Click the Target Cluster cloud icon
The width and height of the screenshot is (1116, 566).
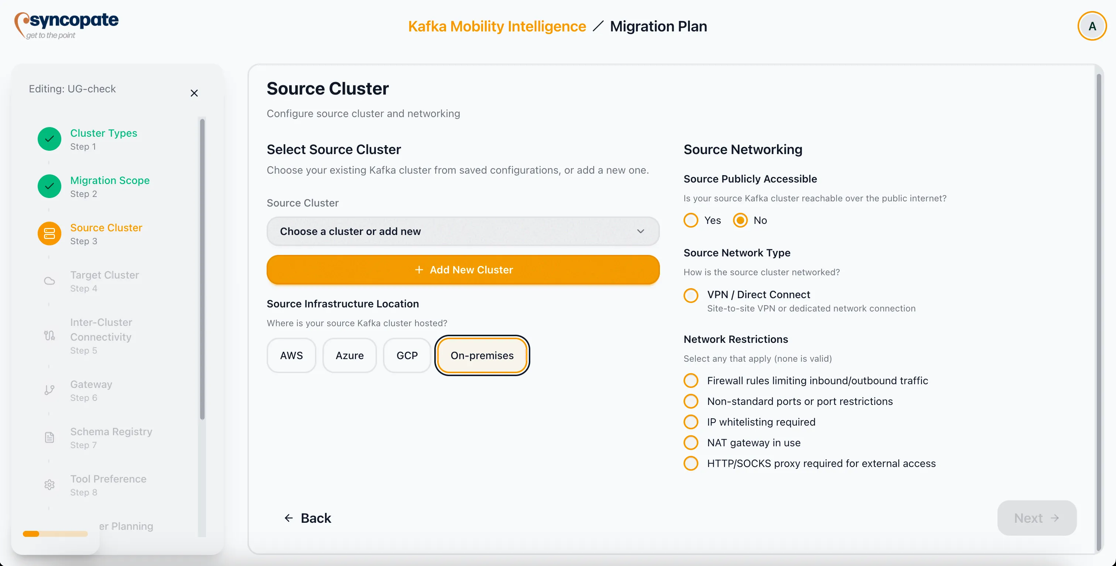pos(49,281)
